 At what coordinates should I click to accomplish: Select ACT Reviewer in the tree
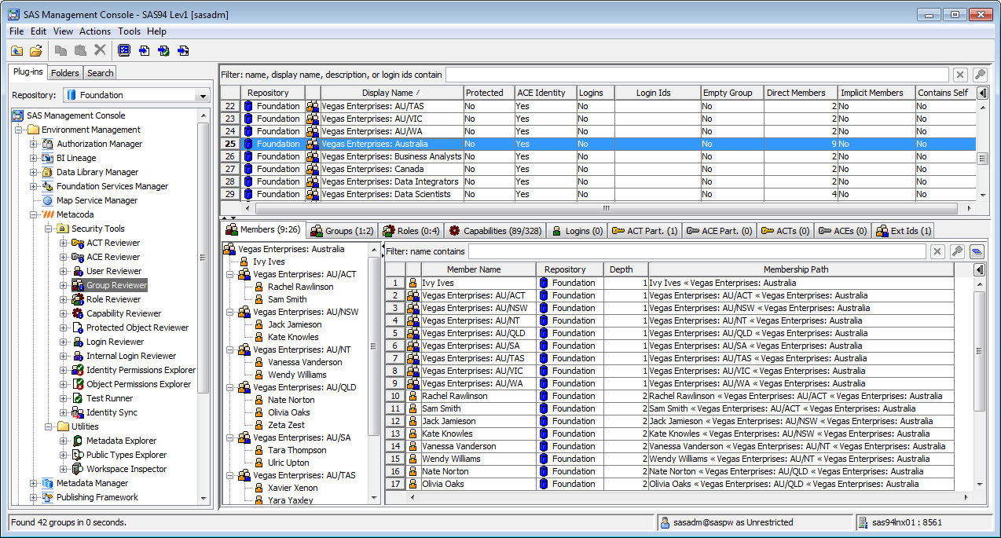point(113,243)
